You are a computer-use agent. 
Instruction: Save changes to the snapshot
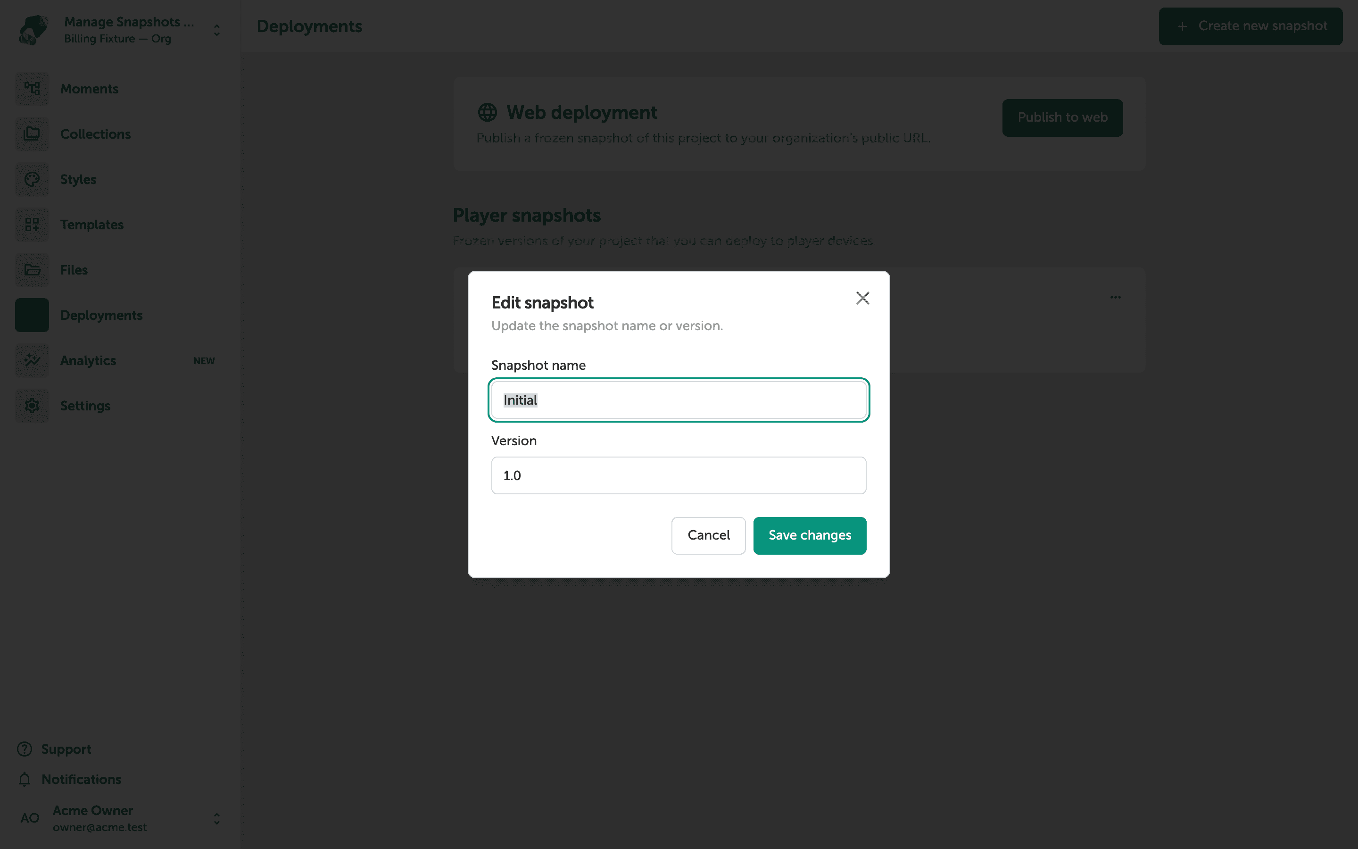[809, 536]
